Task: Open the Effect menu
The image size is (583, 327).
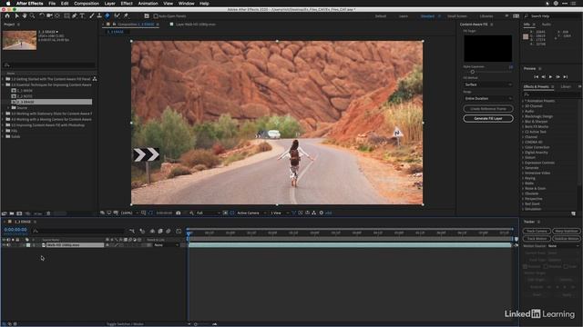Action: 127,4
